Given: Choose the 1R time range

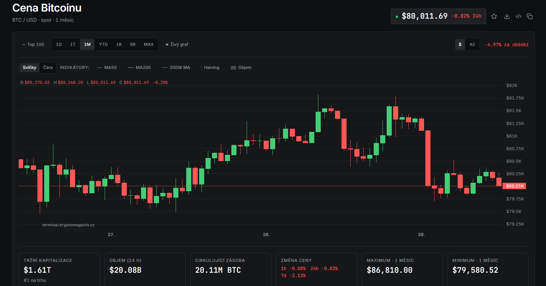Looking at the screenshot, I should click(119, 44).
